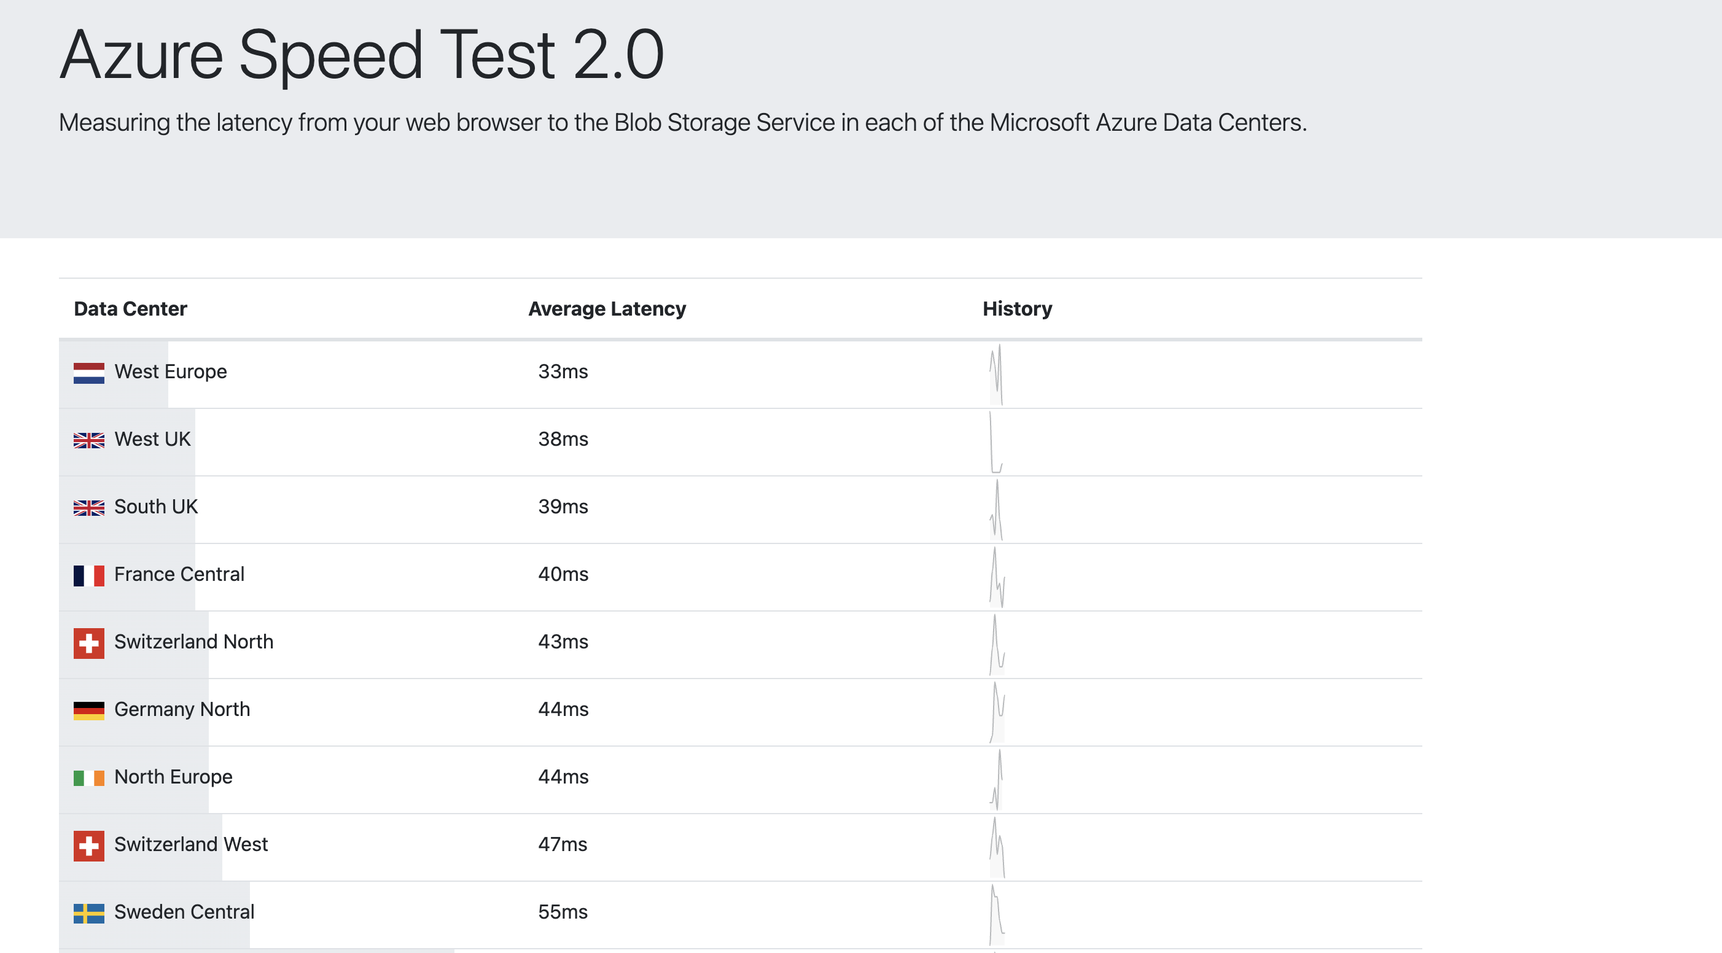Select the Switzerland West data center name
Screen dimensions: 1722x953
190,844
